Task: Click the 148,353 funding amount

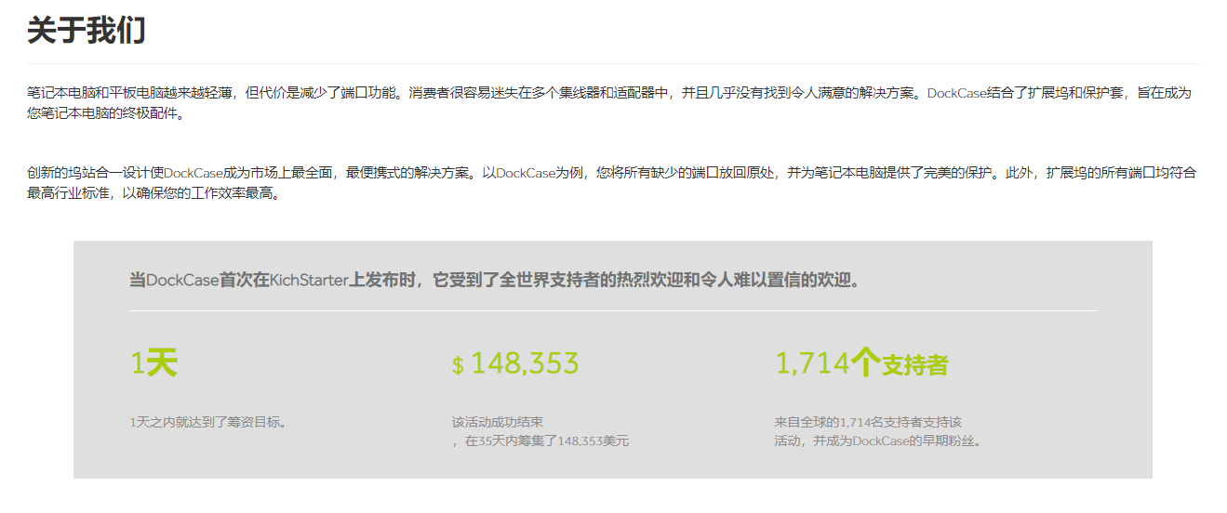Action: click(x=525, y=363)
